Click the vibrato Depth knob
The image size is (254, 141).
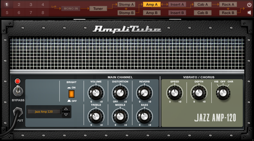(199, 93)
